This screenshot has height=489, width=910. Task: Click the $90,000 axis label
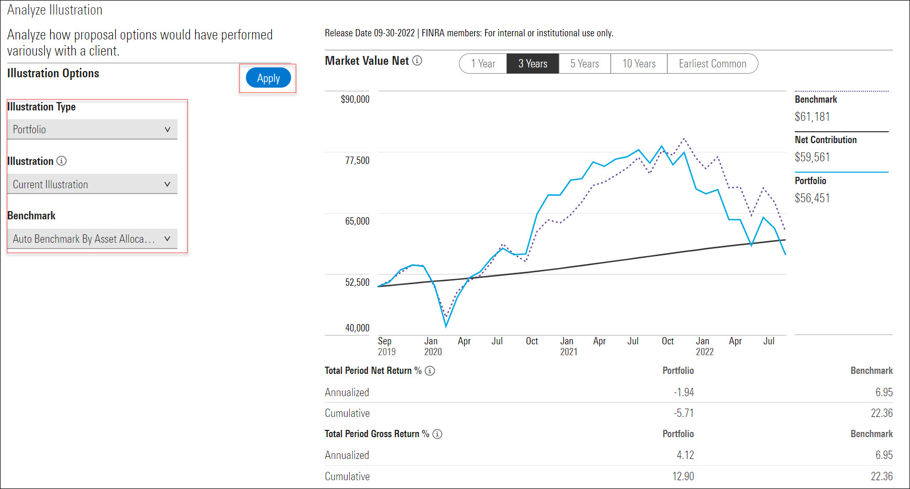(x=355, y=99)
